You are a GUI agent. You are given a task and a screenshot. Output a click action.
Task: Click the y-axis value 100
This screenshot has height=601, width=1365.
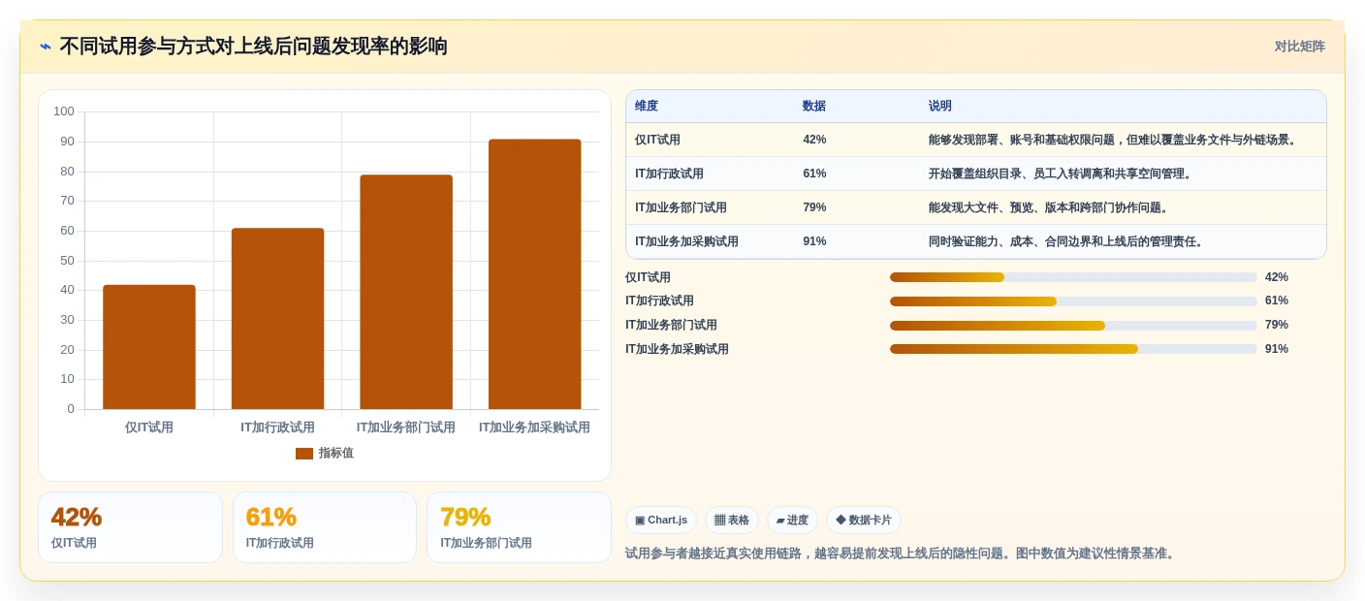64,111
